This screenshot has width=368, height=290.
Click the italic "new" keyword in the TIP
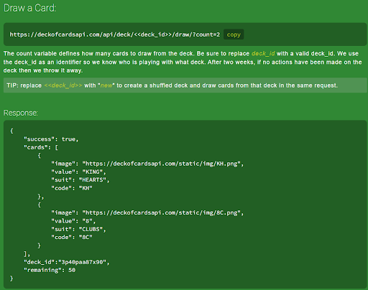point(106,85)
